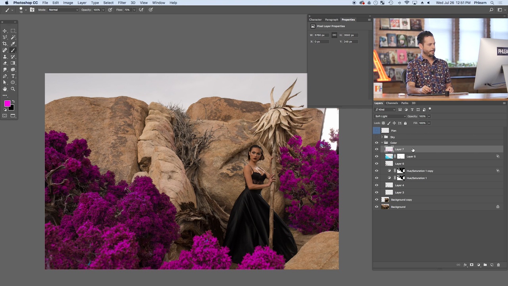Open the Filter menu

(x=122, y=3)
